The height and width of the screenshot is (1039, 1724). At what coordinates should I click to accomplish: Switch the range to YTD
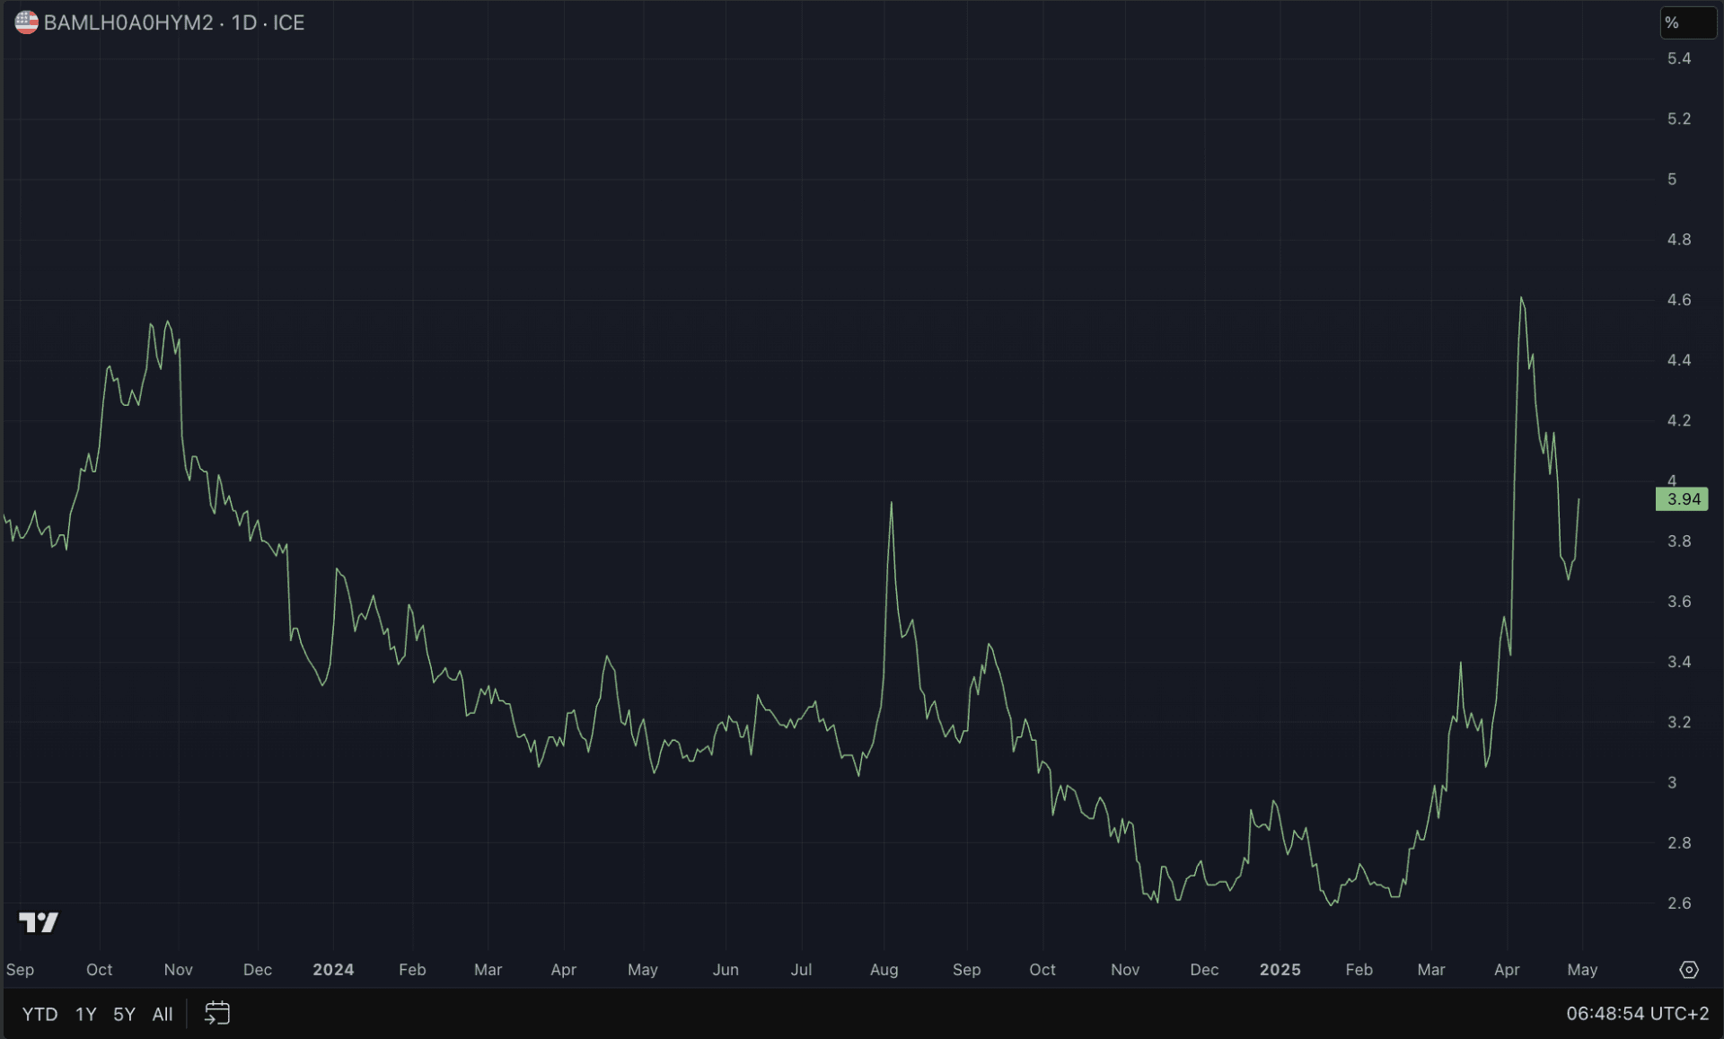pyautogui.click(x=40, y=1014)
